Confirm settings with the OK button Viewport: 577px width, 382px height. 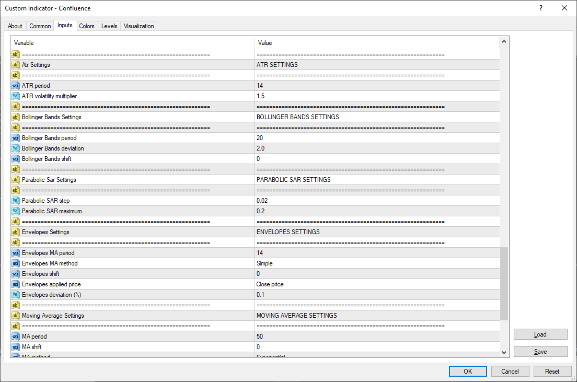pyautogui.click(x=468, y=372)
